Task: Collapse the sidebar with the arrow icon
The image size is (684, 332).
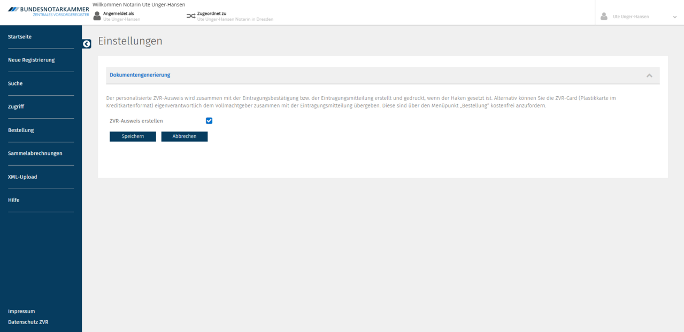Action: 87,44
